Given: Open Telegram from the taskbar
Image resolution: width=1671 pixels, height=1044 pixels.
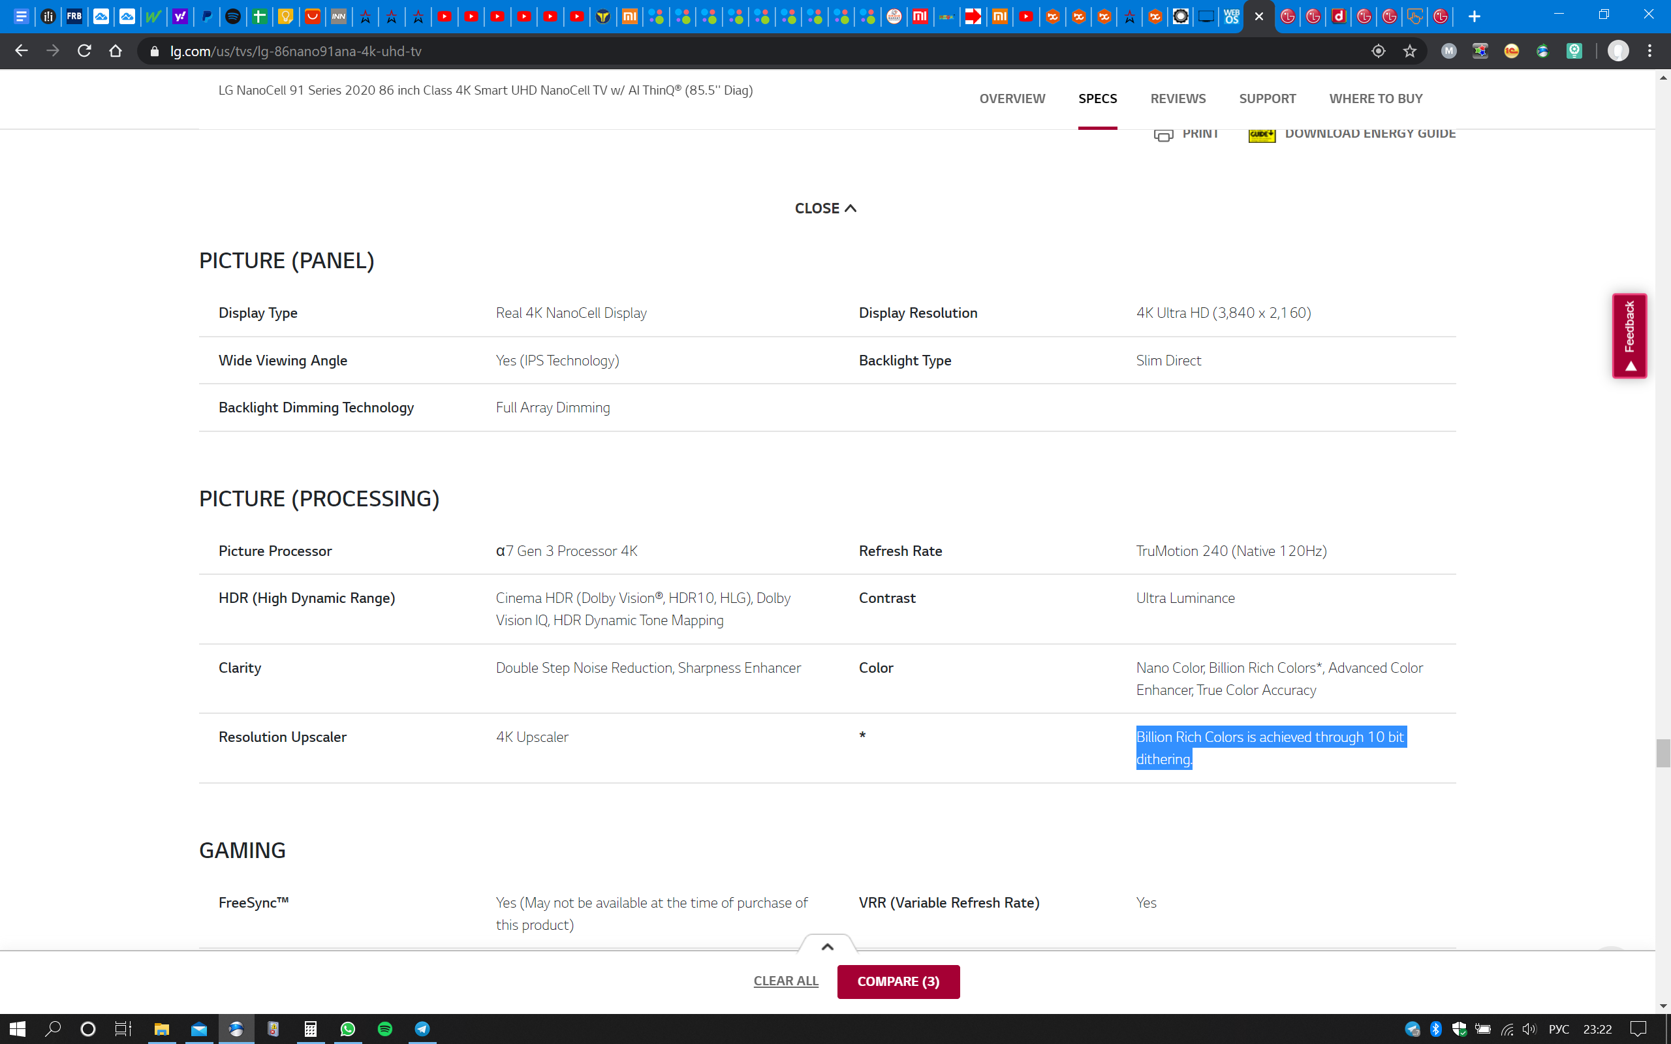Looking at the screenshot, I should click(422, 1029).
